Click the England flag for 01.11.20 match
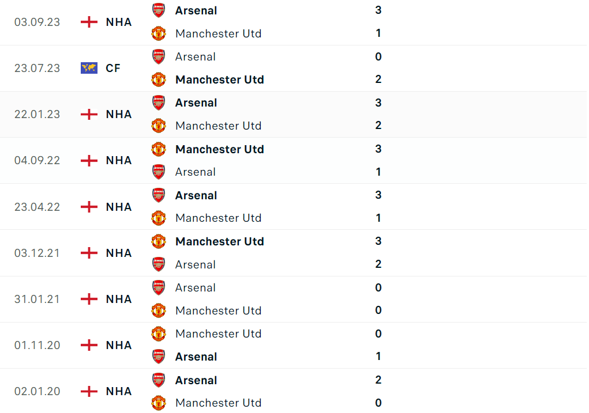 pos(89,345)
